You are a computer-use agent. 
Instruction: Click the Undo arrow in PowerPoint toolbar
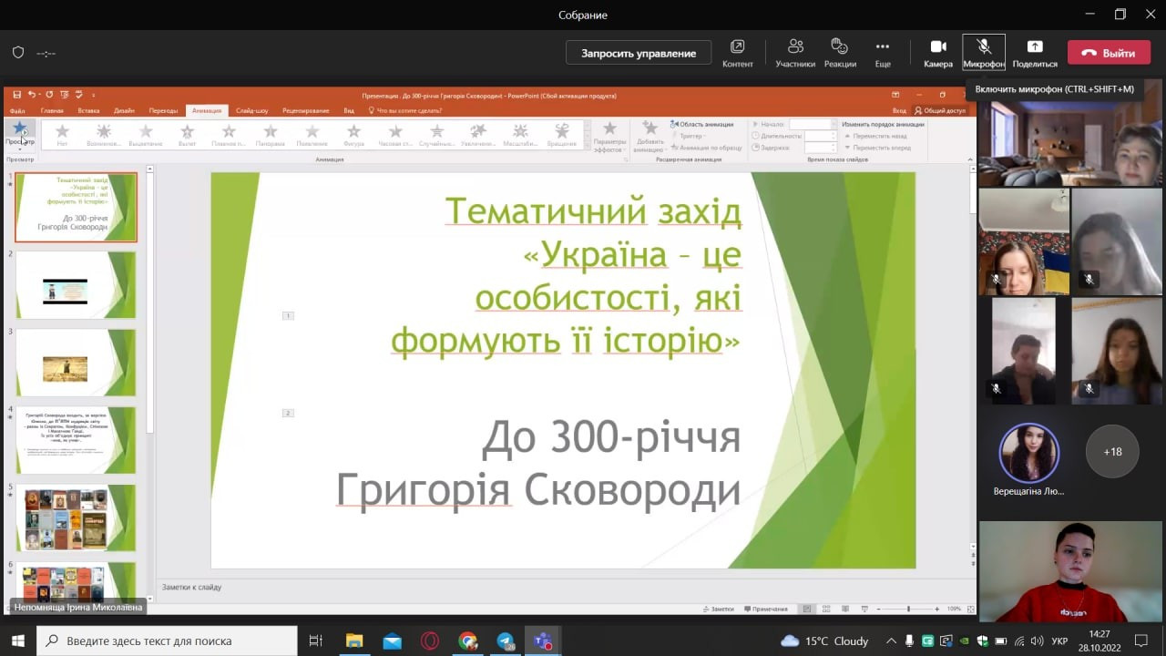pos(31,95)
